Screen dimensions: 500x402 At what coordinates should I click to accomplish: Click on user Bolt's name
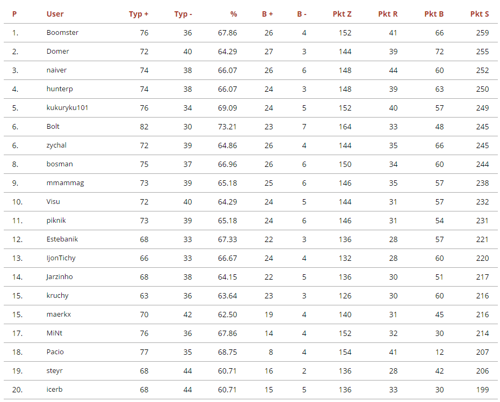tap(53, 127)
